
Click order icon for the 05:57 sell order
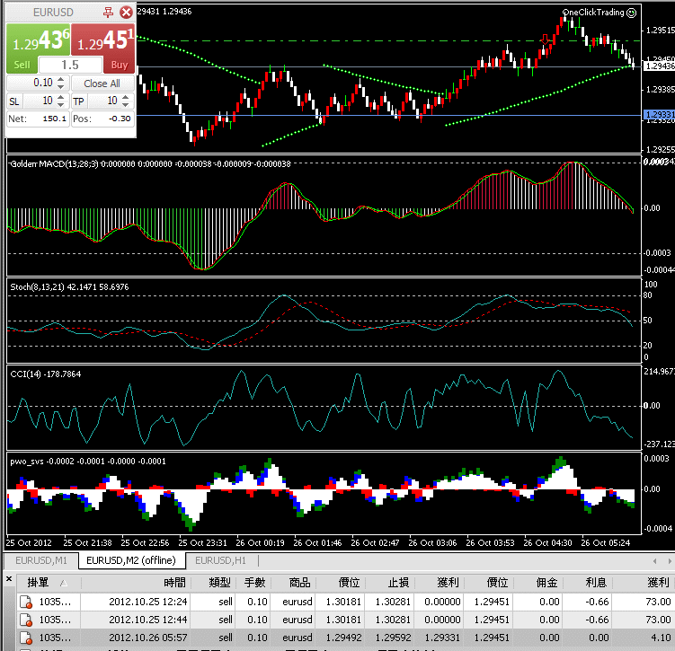pos(26,638)
